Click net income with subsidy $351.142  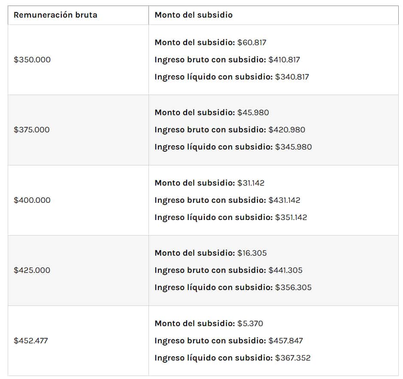point(231,217)
